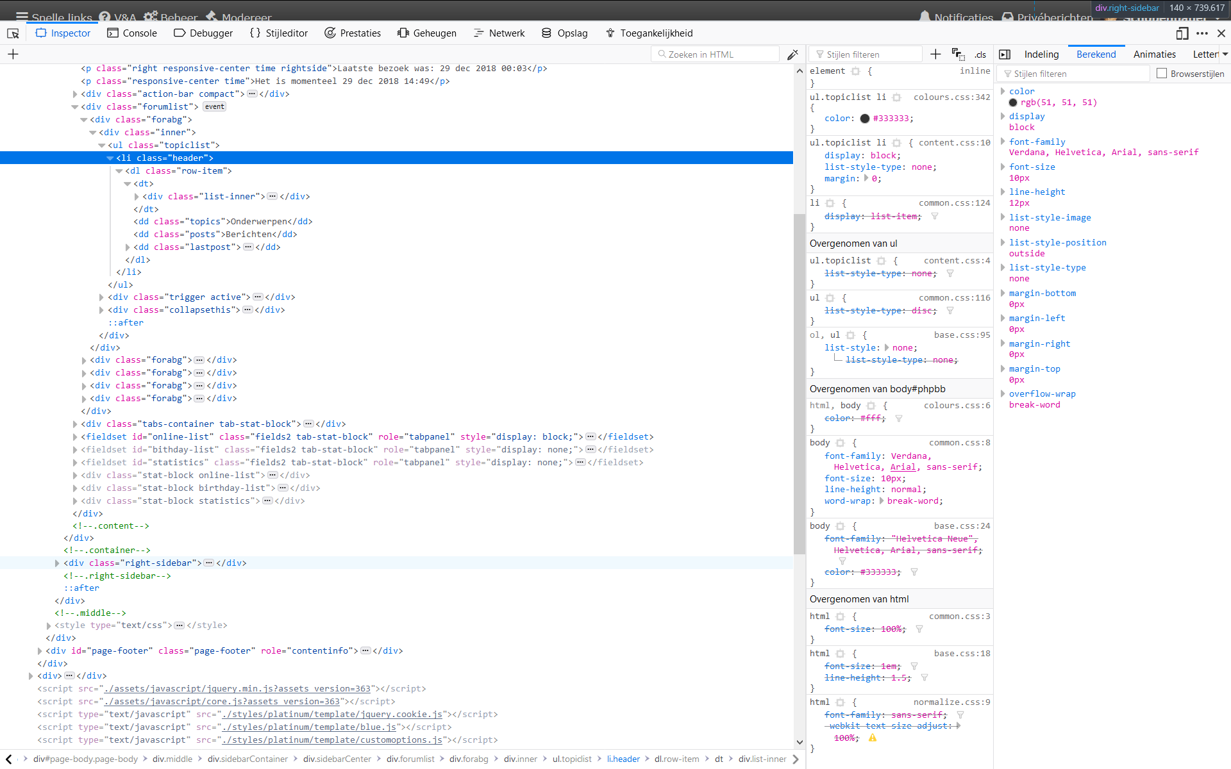Switch to the Animaties sidebar tab
The image size is (1231, 769).
(1154, 54)
